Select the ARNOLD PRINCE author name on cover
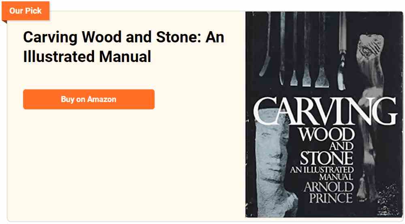The height and width of the screenshot is (224, 405). tap(329, 192)
